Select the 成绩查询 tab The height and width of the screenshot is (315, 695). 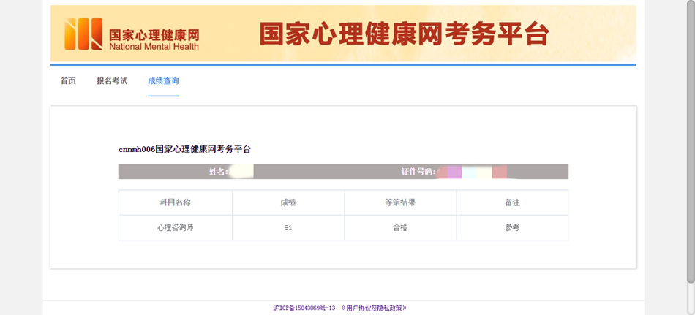pyautogui.click(x=164, y=81)
